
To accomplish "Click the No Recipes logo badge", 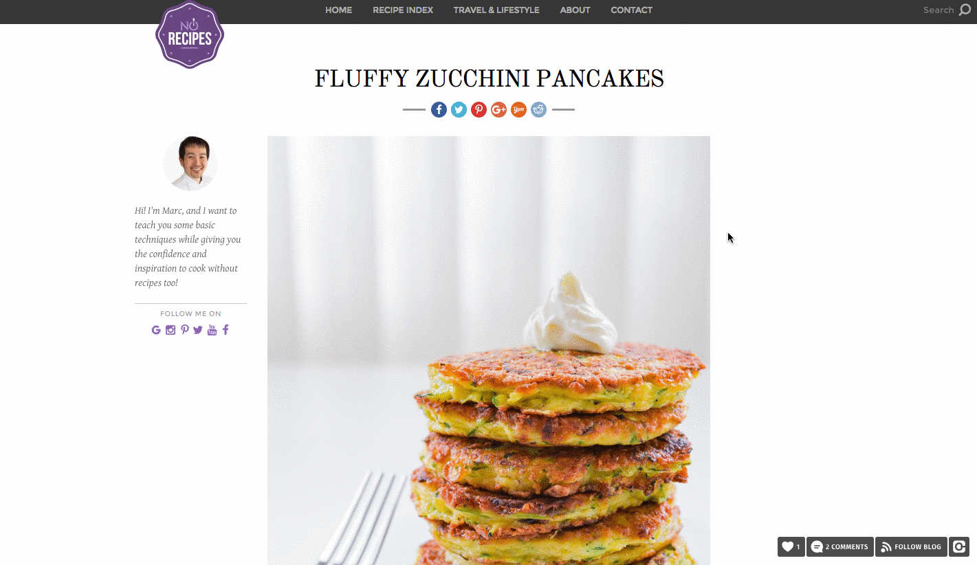I will tap(190, 34).
